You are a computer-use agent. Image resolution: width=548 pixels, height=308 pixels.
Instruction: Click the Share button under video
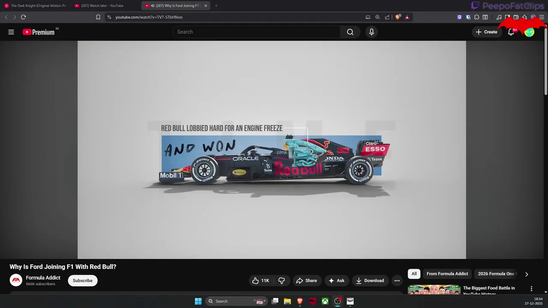point(307,281)
